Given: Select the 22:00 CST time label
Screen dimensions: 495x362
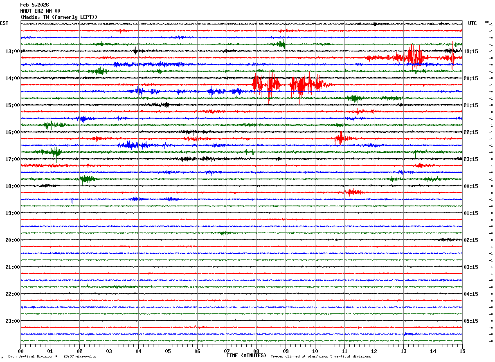Looking at the screenshot, I should click(12, 294).
